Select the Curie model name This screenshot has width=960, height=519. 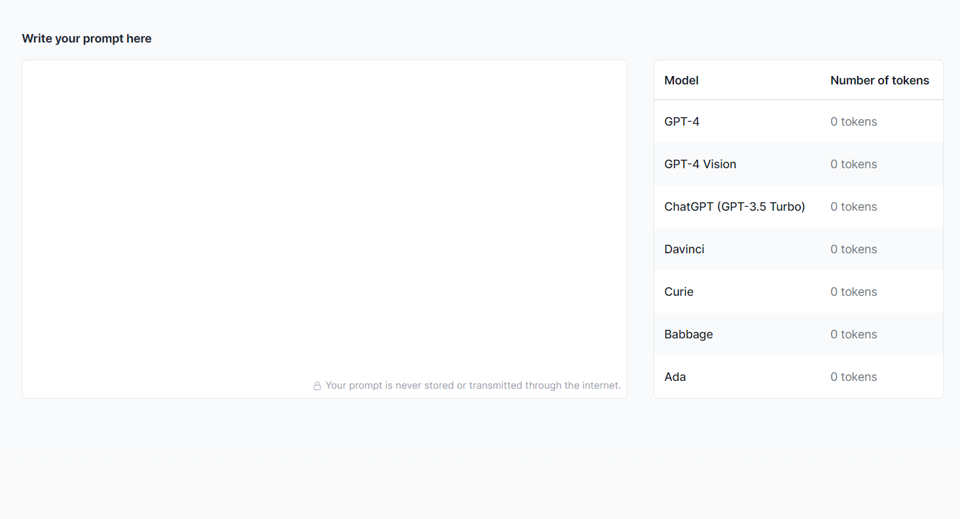pyautogui.click(x=678, y=292)
